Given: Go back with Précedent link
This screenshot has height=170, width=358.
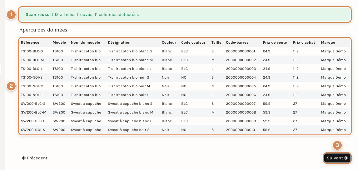Looking at the screenshot, I should tap(35, 158).
